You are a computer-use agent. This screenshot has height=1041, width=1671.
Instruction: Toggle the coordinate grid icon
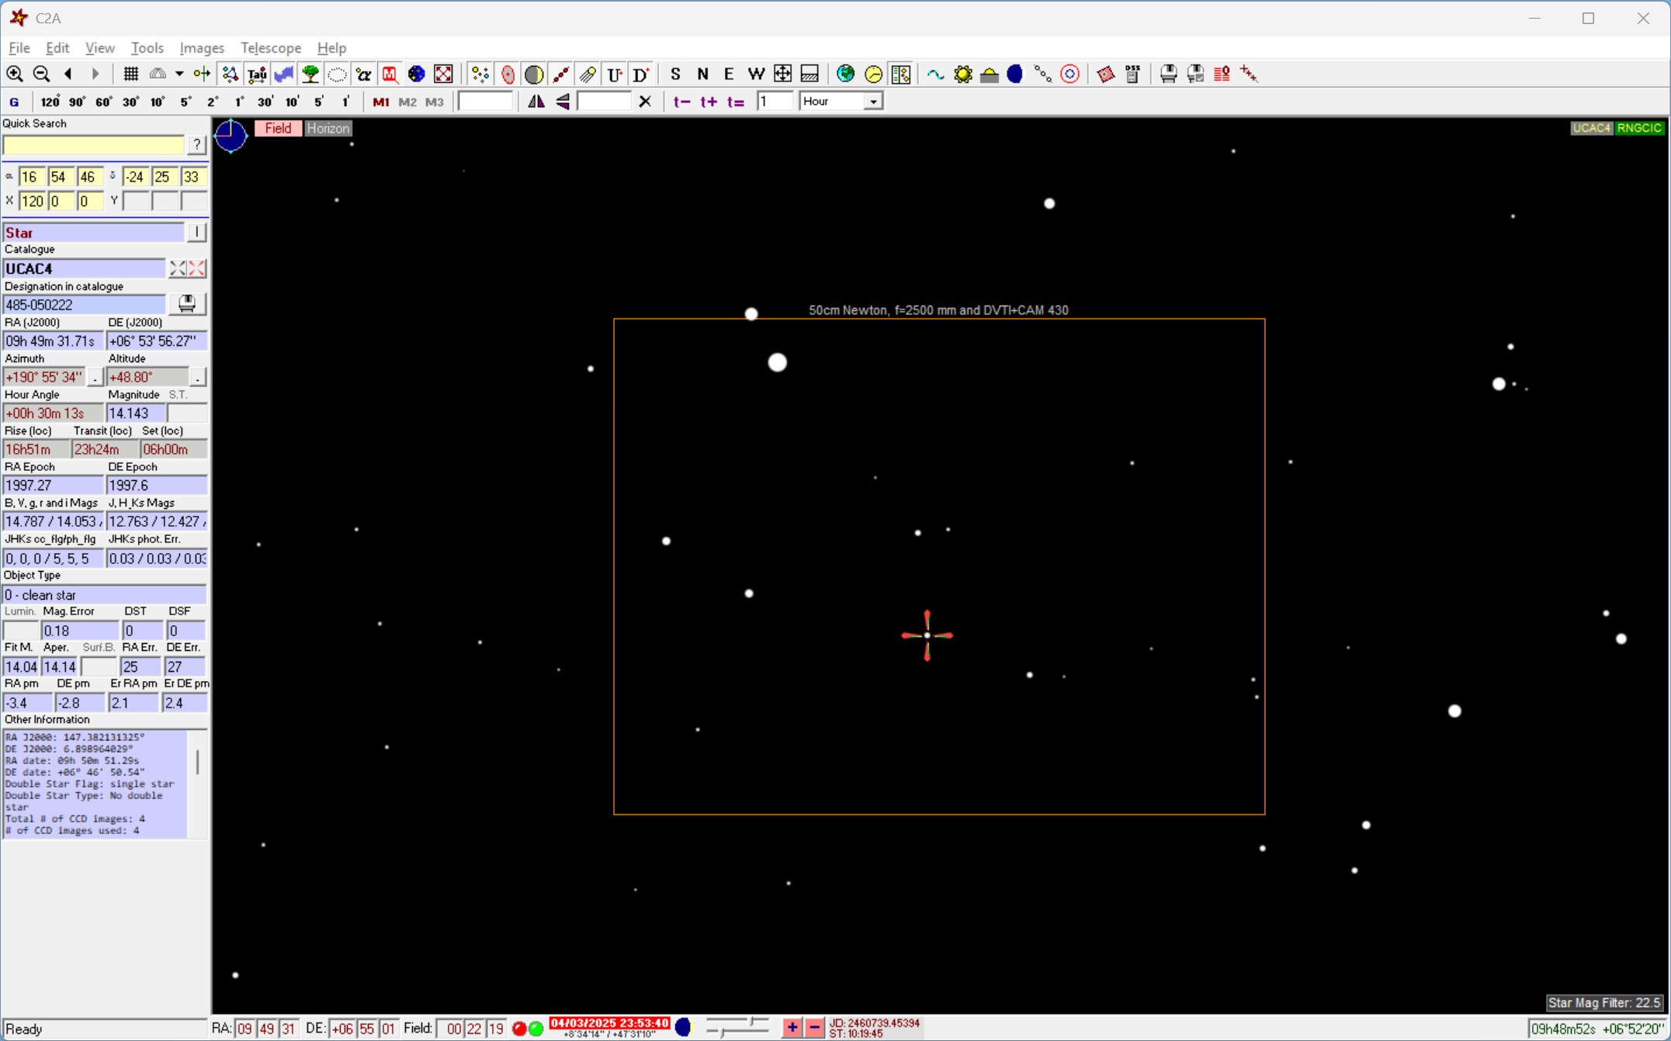(131, 74)
